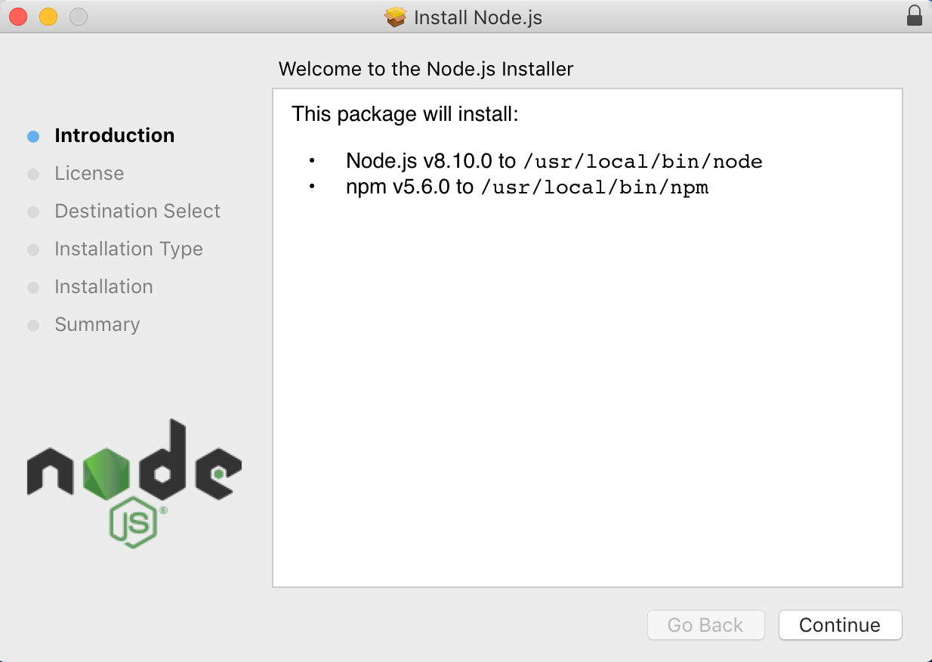Click the disabled Go Back button
The image size is (932, 662).
[x=705, y=625]
